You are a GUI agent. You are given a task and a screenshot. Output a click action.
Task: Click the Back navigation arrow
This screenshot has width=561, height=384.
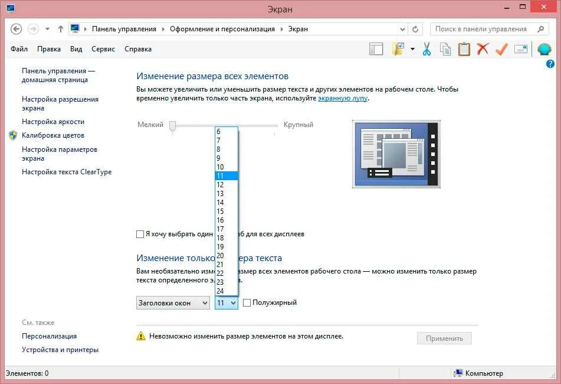16,29
